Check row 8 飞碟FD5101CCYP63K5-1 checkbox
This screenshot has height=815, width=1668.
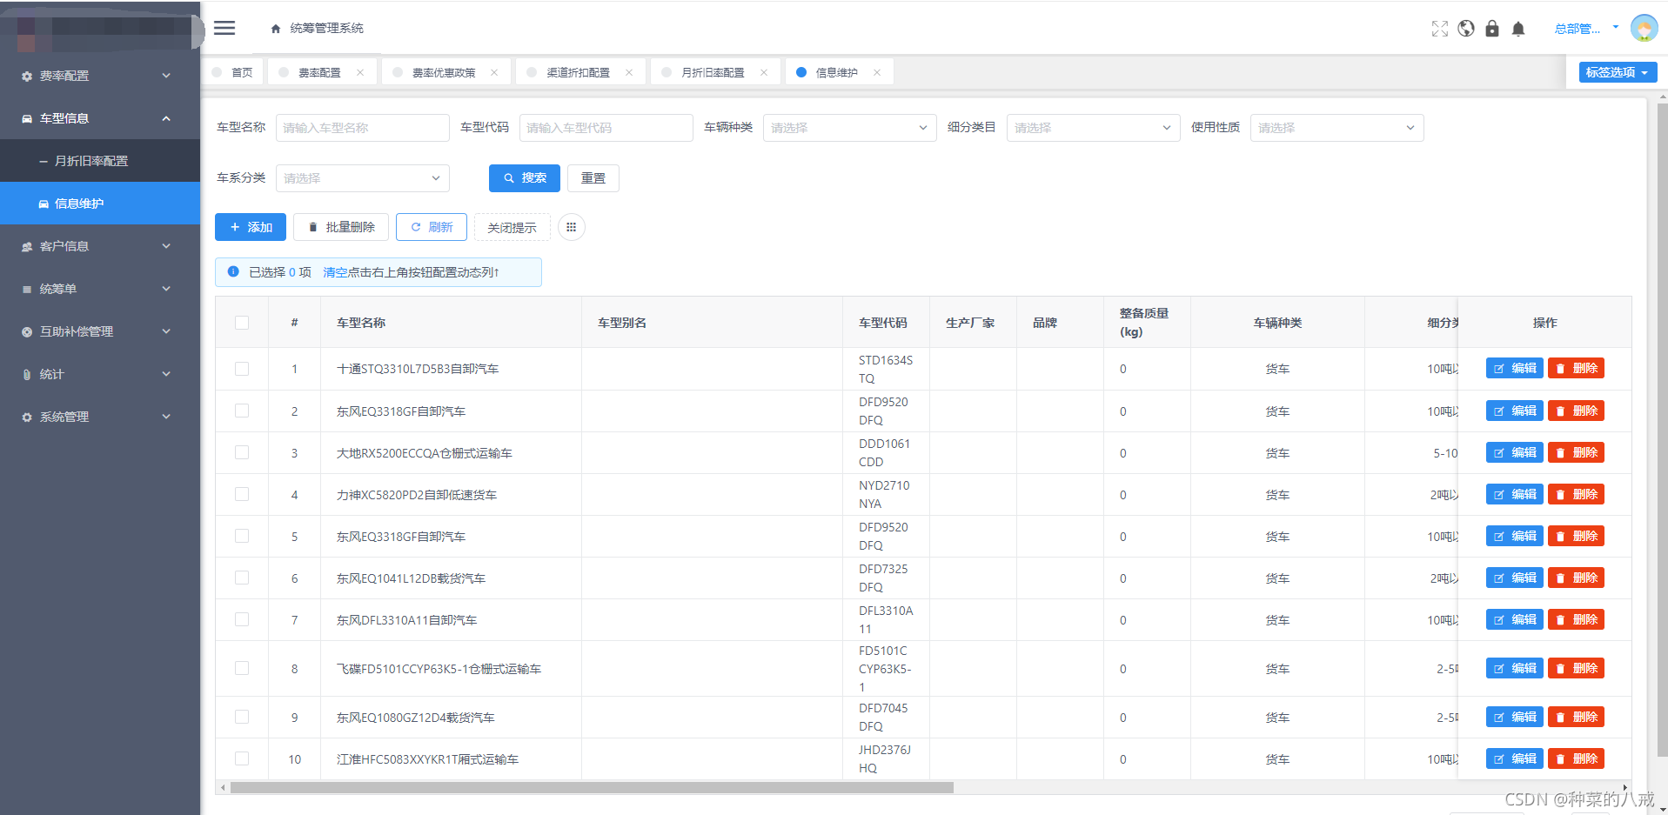[242, 668]
